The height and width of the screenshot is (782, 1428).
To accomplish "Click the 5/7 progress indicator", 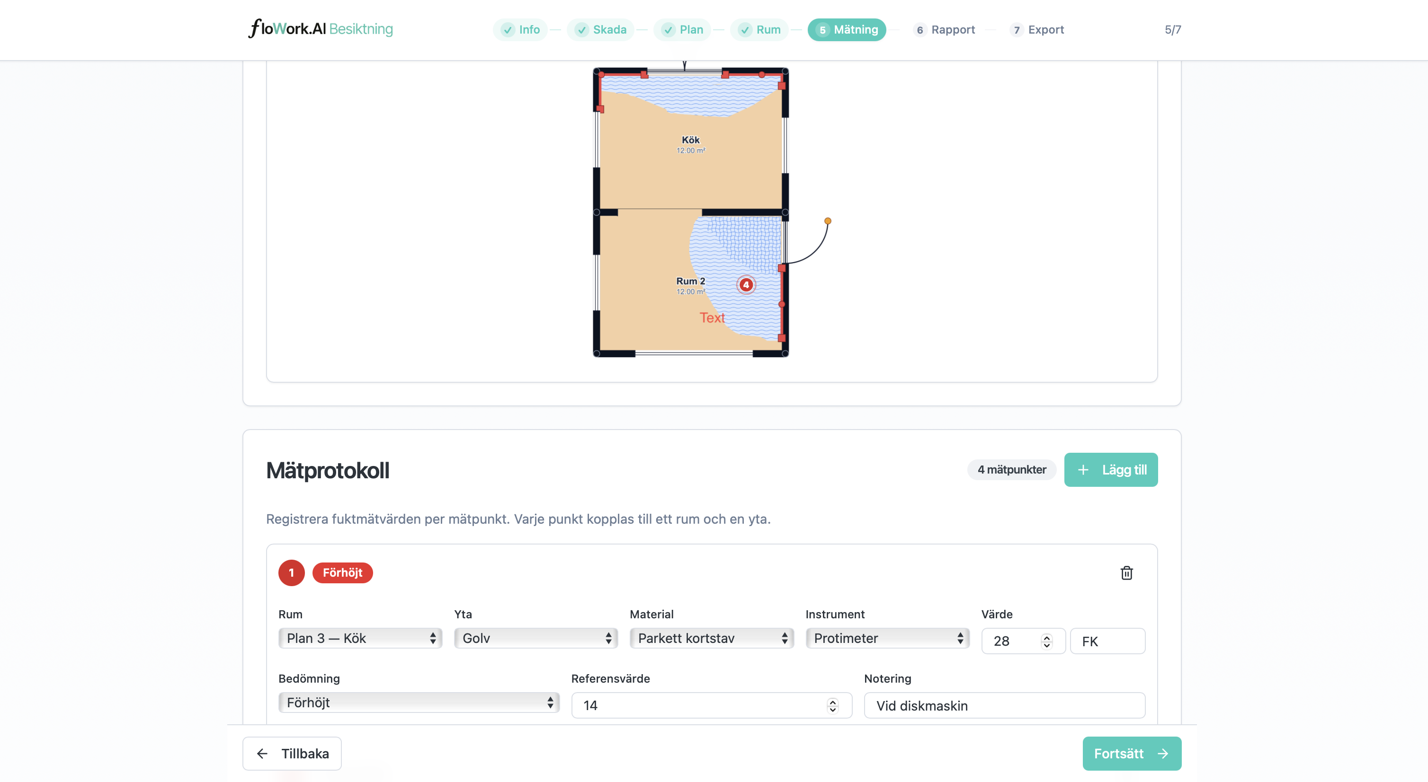I will (x=1173, y=29).
